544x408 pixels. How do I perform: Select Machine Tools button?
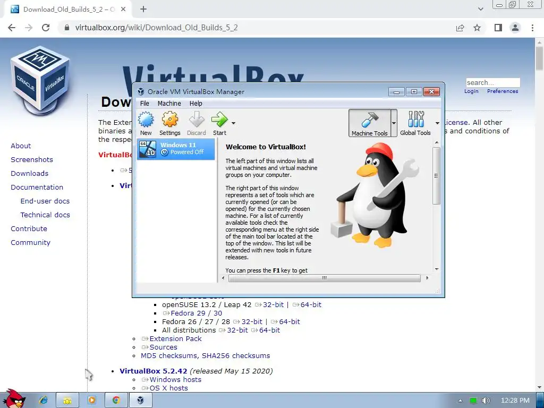[370, 123]
